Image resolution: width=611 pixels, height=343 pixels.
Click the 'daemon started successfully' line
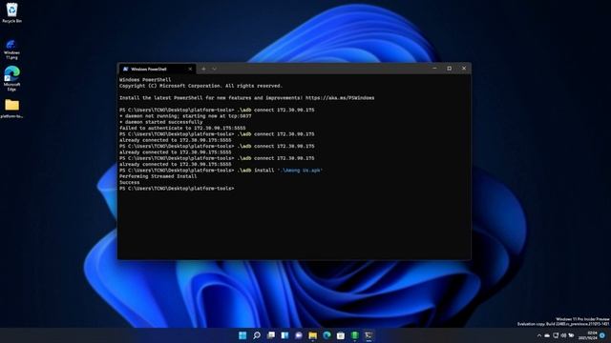coord(161,122)
